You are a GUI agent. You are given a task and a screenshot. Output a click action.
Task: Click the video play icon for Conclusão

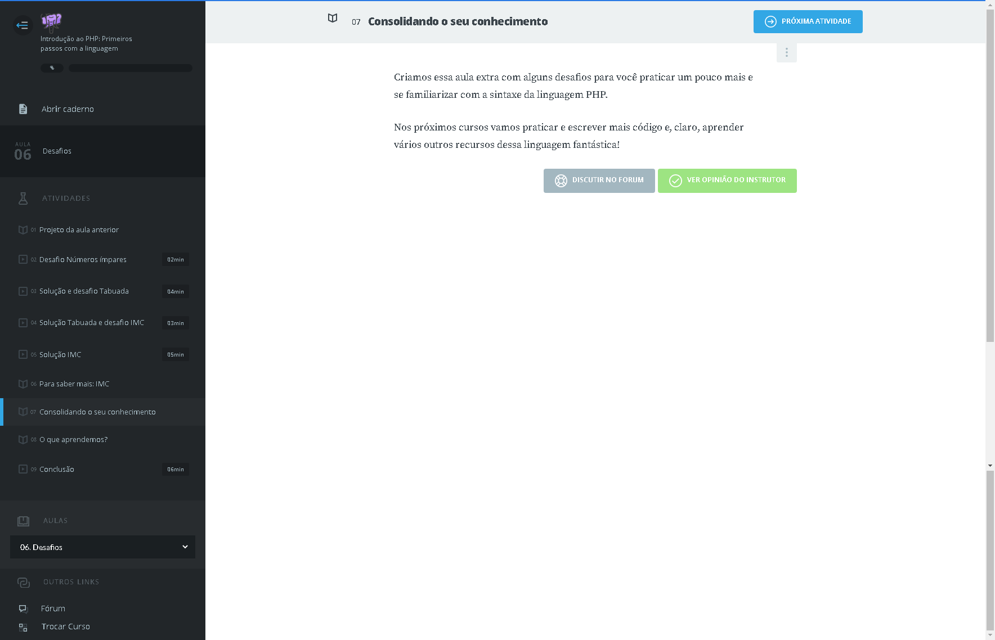tap(23, 469)
